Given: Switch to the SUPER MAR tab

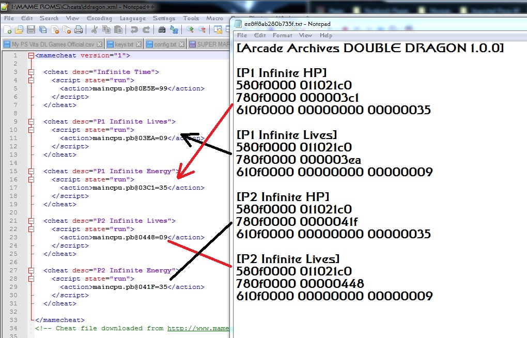Looking at the screenshot, I should coord(209,44).
